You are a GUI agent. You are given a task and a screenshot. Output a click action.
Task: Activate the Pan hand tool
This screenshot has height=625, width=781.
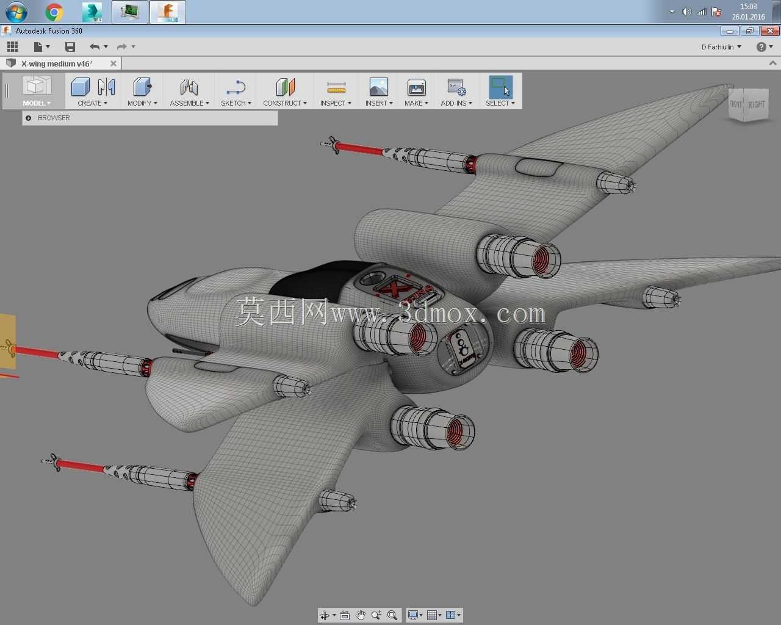[x=361, y=615]
